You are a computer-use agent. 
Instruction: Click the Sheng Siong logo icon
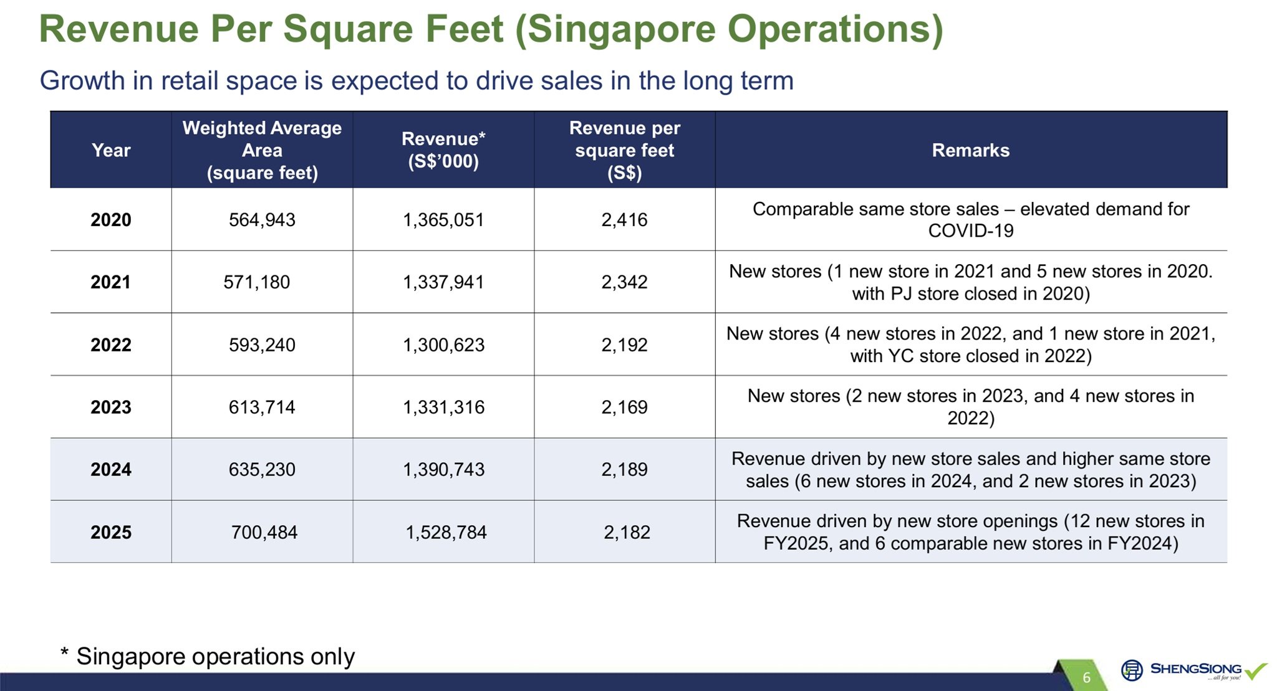(x=1131, y=670)
